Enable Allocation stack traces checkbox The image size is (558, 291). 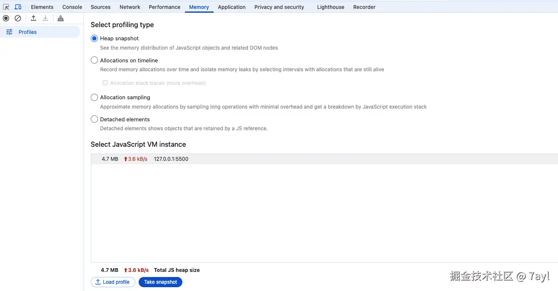105,83
